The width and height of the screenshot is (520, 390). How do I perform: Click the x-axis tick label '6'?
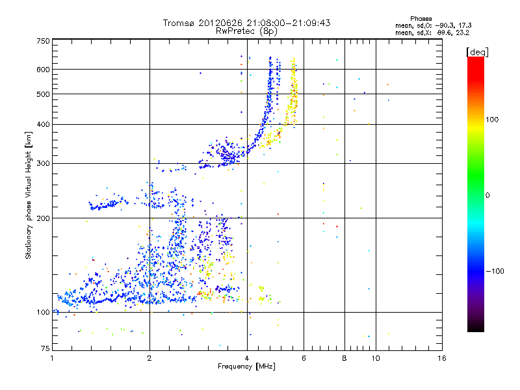pyautogui.click(x=304, y=358)
